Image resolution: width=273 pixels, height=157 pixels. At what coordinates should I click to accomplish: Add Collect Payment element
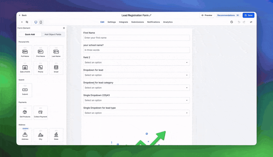pos(41,113)
